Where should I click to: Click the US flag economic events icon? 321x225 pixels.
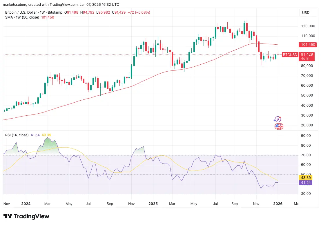click(x=279, y=126)
